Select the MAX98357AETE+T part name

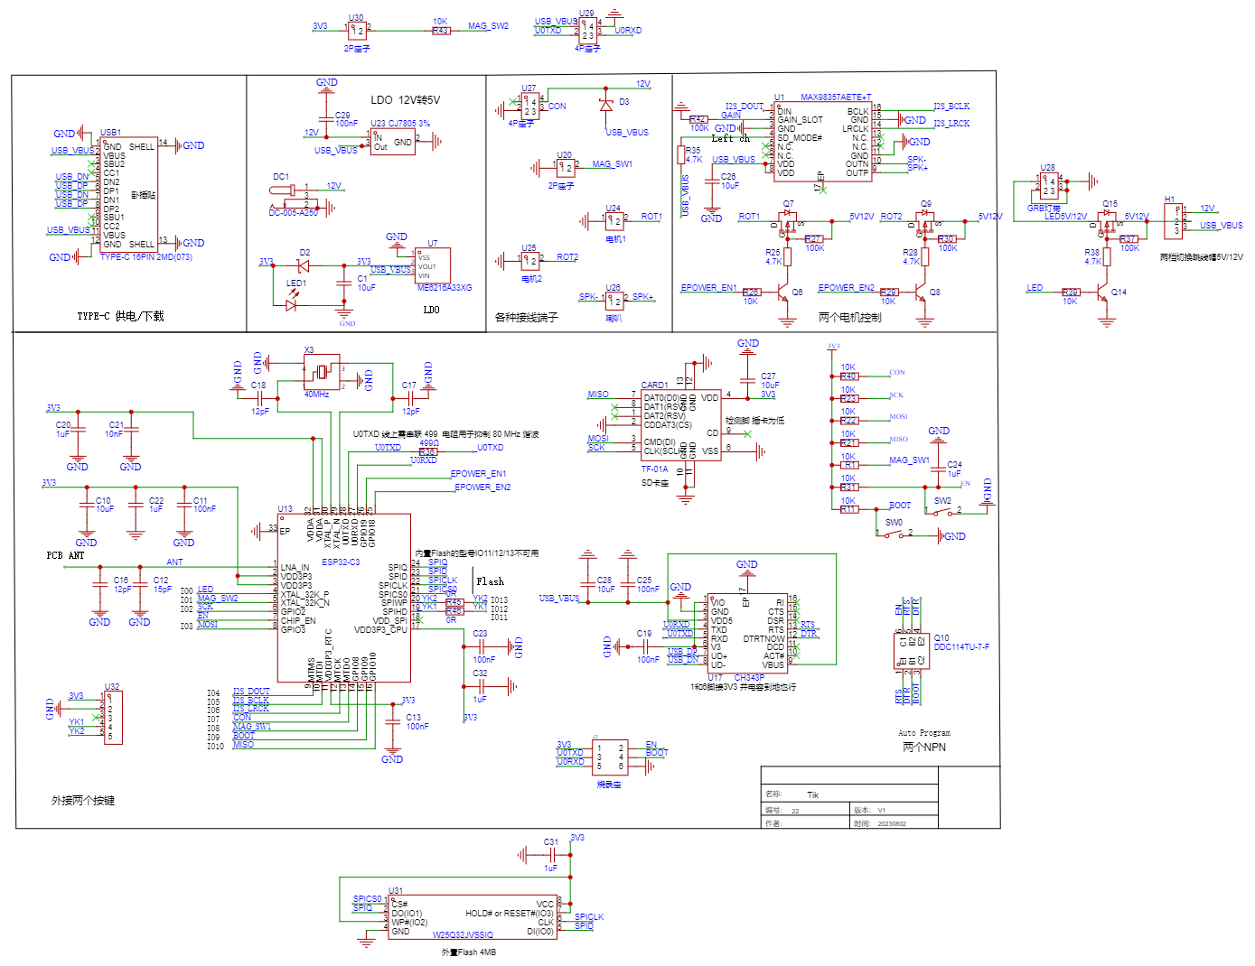[x=836, y=97]
